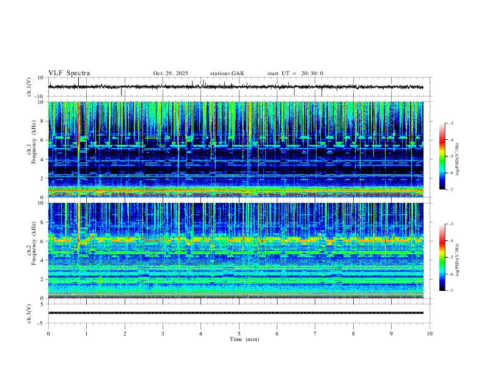This screenshot has height=374, width=484.
Task: Click the "2" tick on the Time axis
Action: click(125, 334)
